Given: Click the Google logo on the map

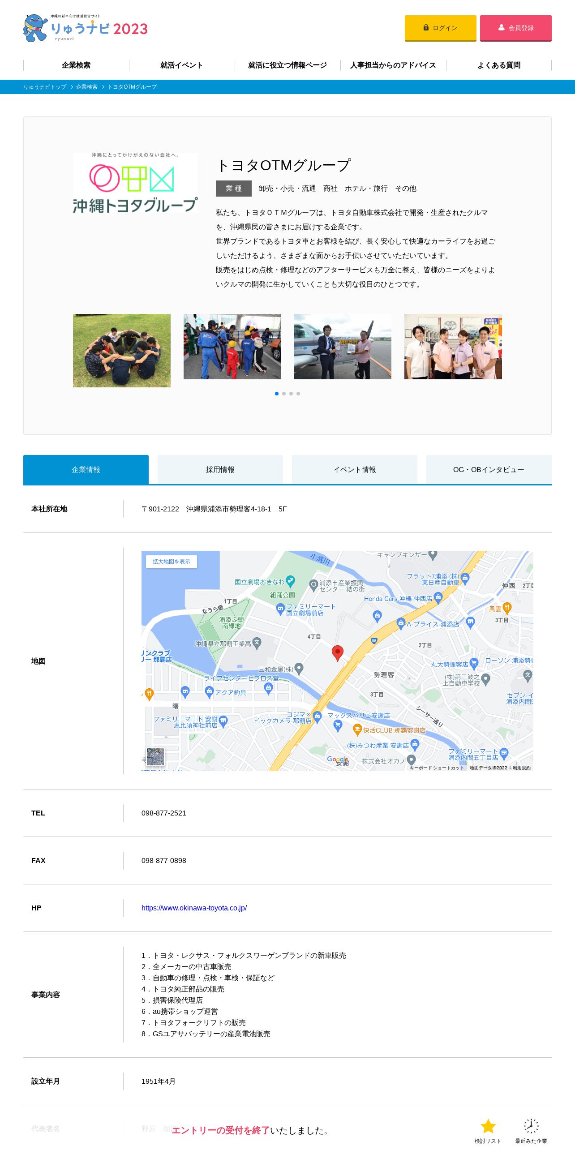Looking at the screenshot, I should [x=338, y=760].
